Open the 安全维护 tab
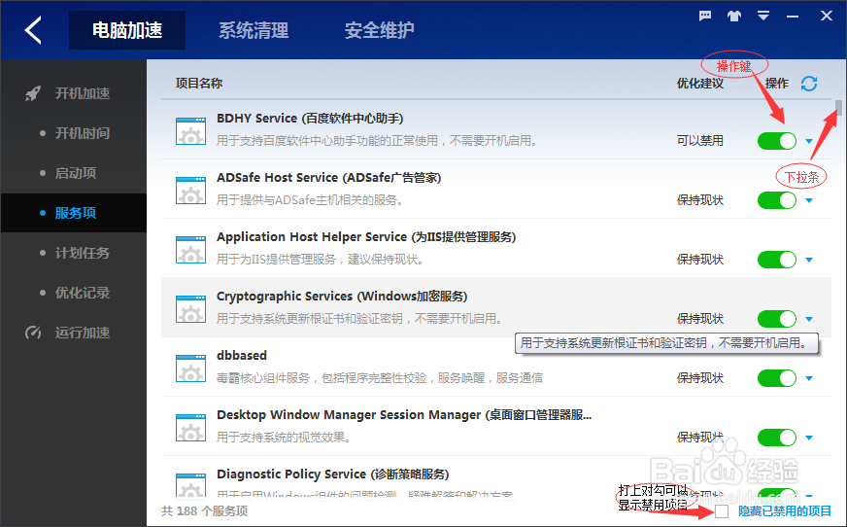The width and height of the screenshot is (847, 527). [x=379, y=30]
